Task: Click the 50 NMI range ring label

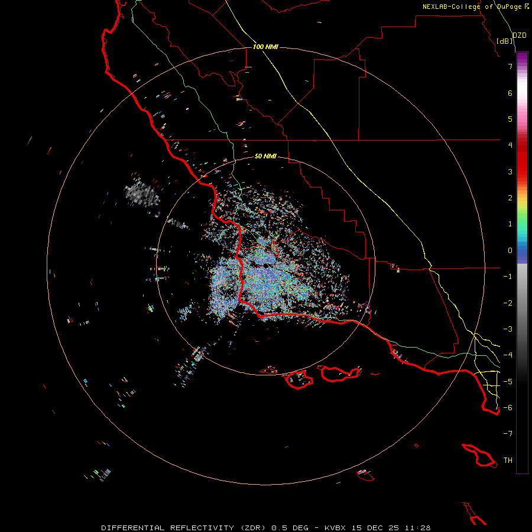Action: pos(265,156)
